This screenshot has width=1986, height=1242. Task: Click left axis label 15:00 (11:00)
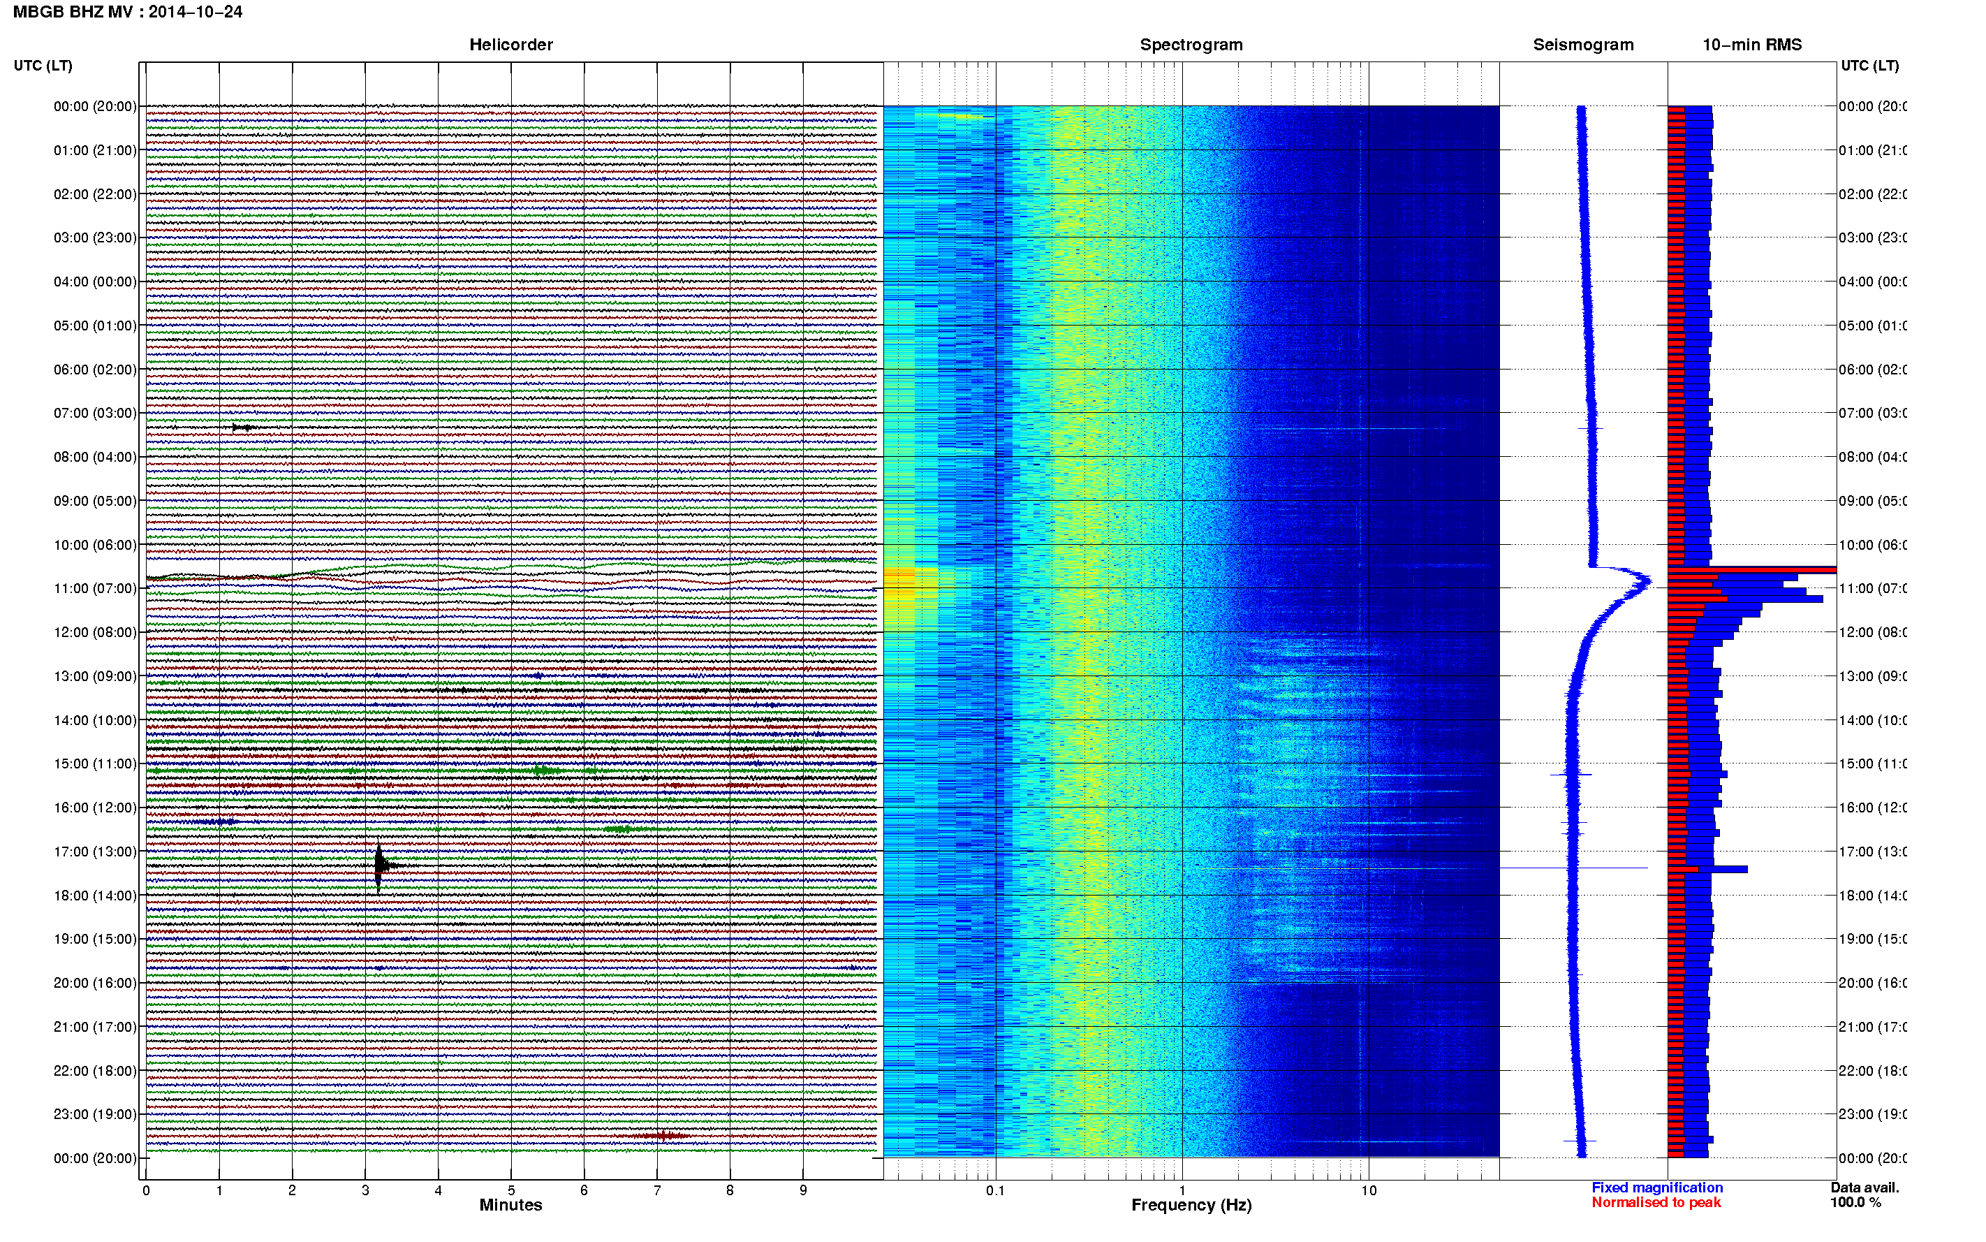(95, 763)
